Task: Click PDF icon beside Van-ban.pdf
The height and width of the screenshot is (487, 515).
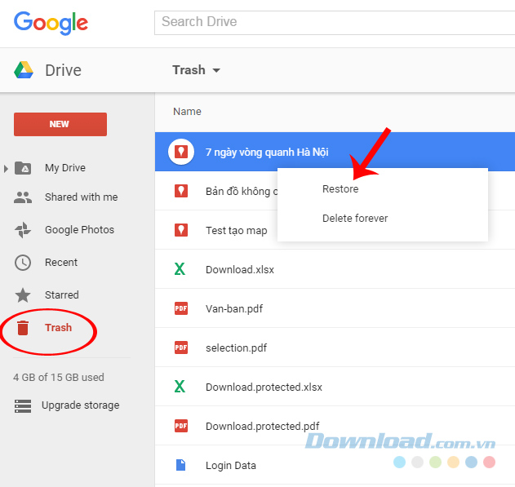Action: pyautogui.click(x=181, y=308)
